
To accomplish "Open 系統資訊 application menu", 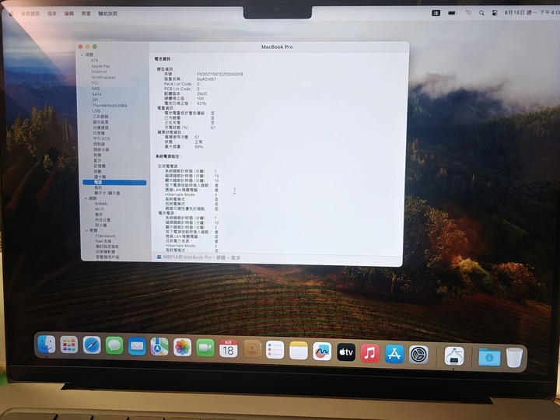I will click(x=30, y=13).
